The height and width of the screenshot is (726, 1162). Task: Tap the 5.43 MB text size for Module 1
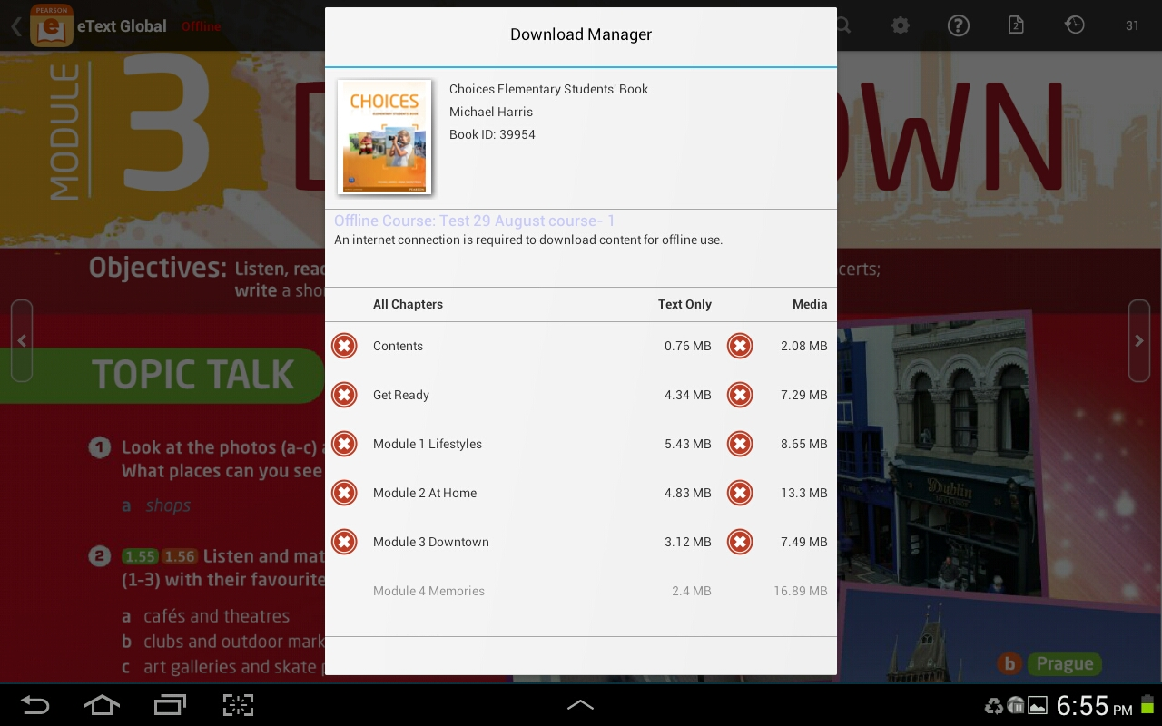coord(688,444)
